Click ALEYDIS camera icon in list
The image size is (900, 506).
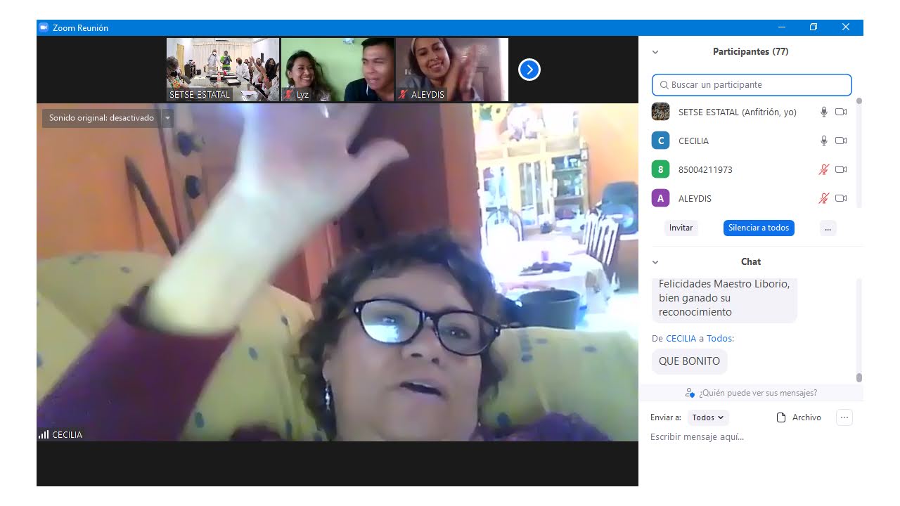click(841, 198)
